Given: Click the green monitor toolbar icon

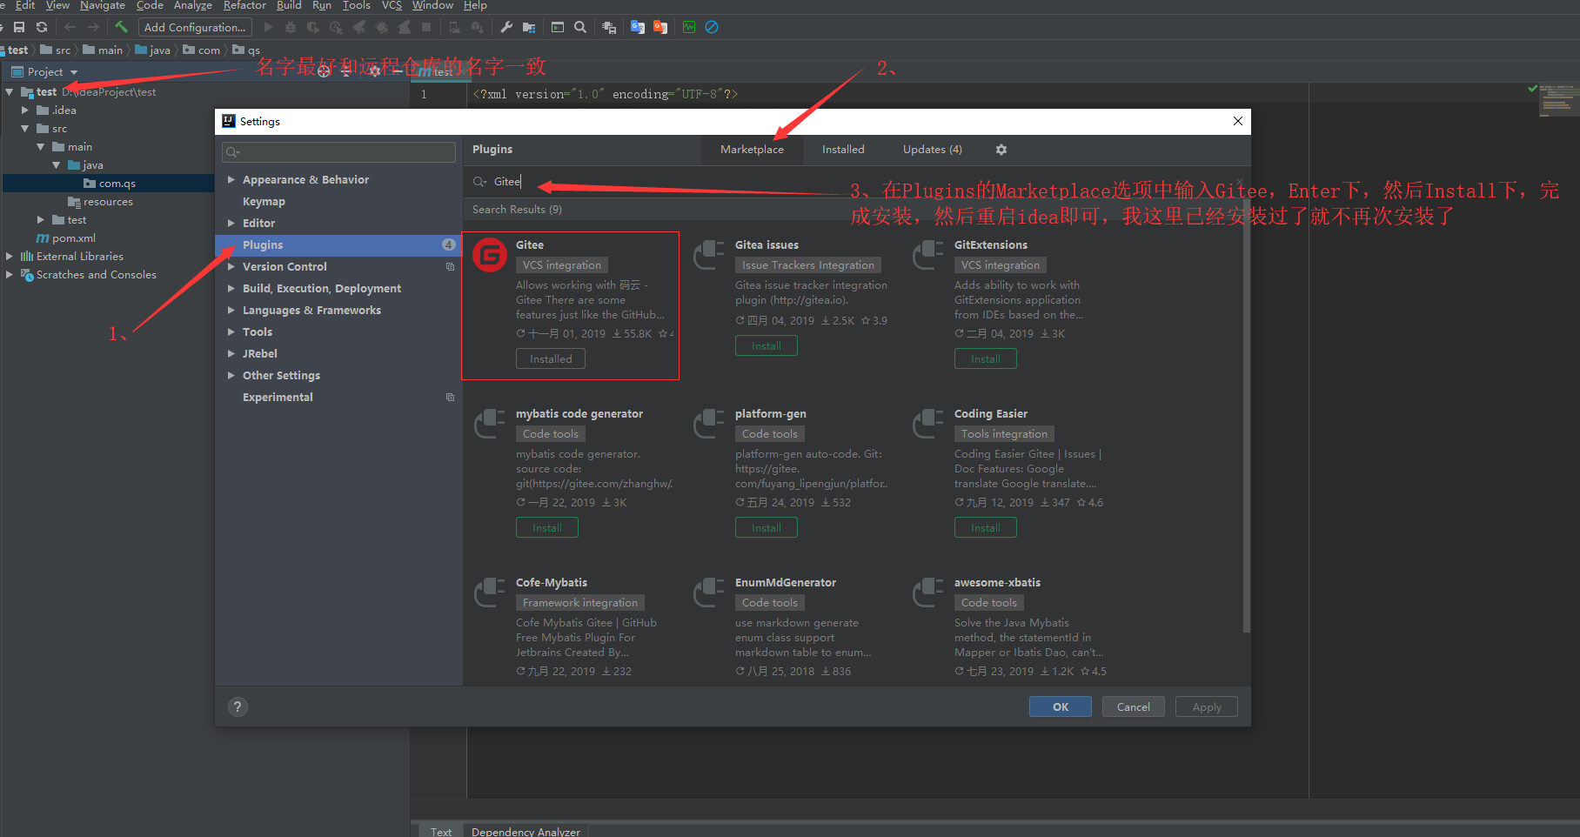Looking at the screenshot, I should tap(689, 27).
